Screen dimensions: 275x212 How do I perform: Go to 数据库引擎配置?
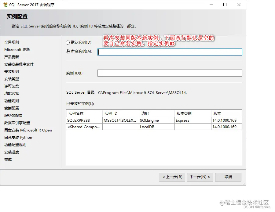16,123
